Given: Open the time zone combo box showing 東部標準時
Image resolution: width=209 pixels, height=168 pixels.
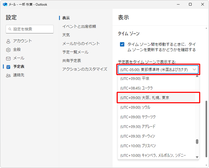Looking at the screenshot, I should click(158, 70).
